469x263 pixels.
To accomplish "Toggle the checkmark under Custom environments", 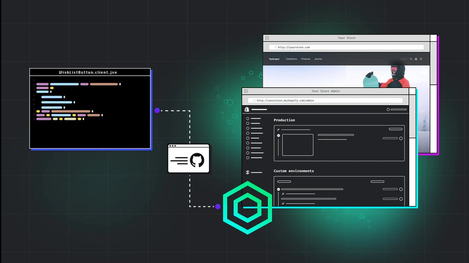I will [x=278, y=189].
